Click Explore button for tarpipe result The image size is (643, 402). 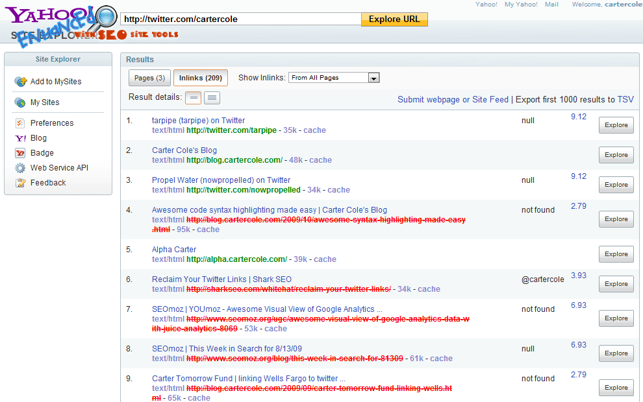[616, 125]
